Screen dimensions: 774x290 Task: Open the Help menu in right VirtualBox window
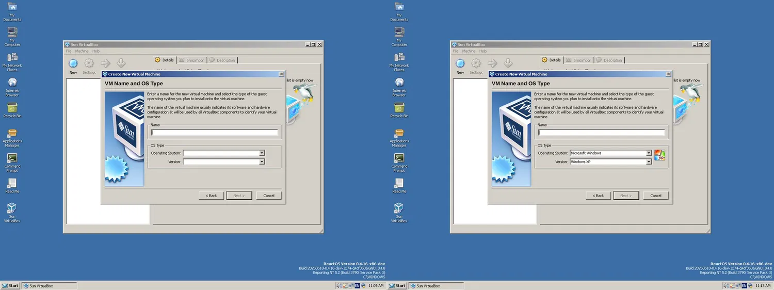pos(483,51)
